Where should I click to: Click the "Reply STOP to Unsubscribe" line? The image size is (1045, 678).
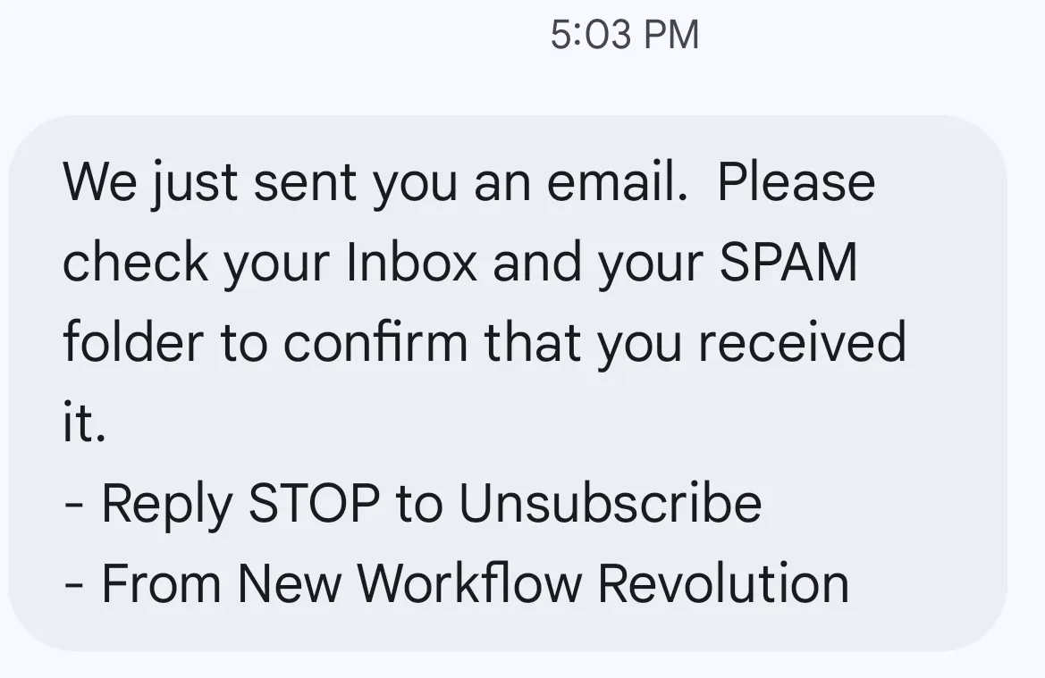413,504
